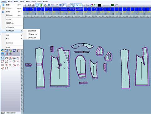The height and width of the screenshot is (114, 151).
Task: Choose Save with shortcut Ctrl+S
Action: 12,12
